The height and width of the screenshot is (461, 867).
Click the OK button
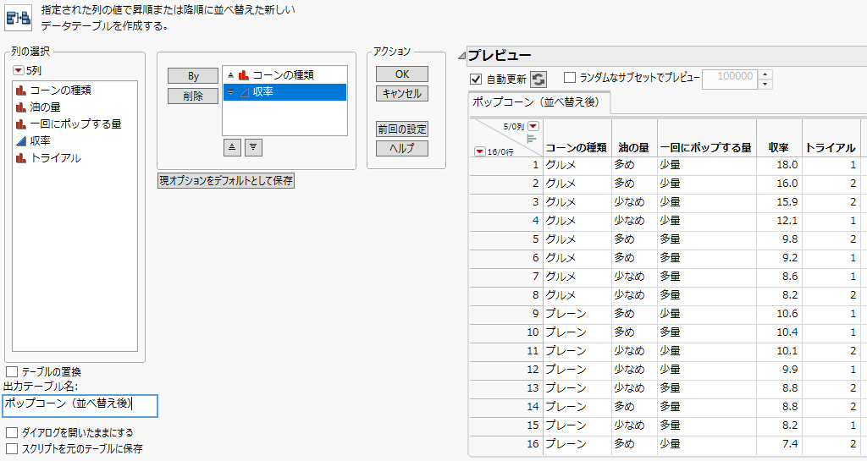click(402, 74)
